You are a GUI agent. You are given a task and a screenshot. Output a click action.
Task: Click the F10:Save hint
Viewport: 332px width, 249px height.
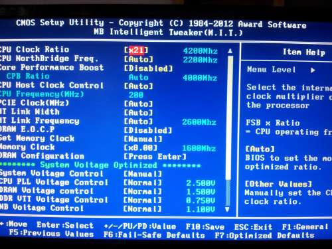205,226
